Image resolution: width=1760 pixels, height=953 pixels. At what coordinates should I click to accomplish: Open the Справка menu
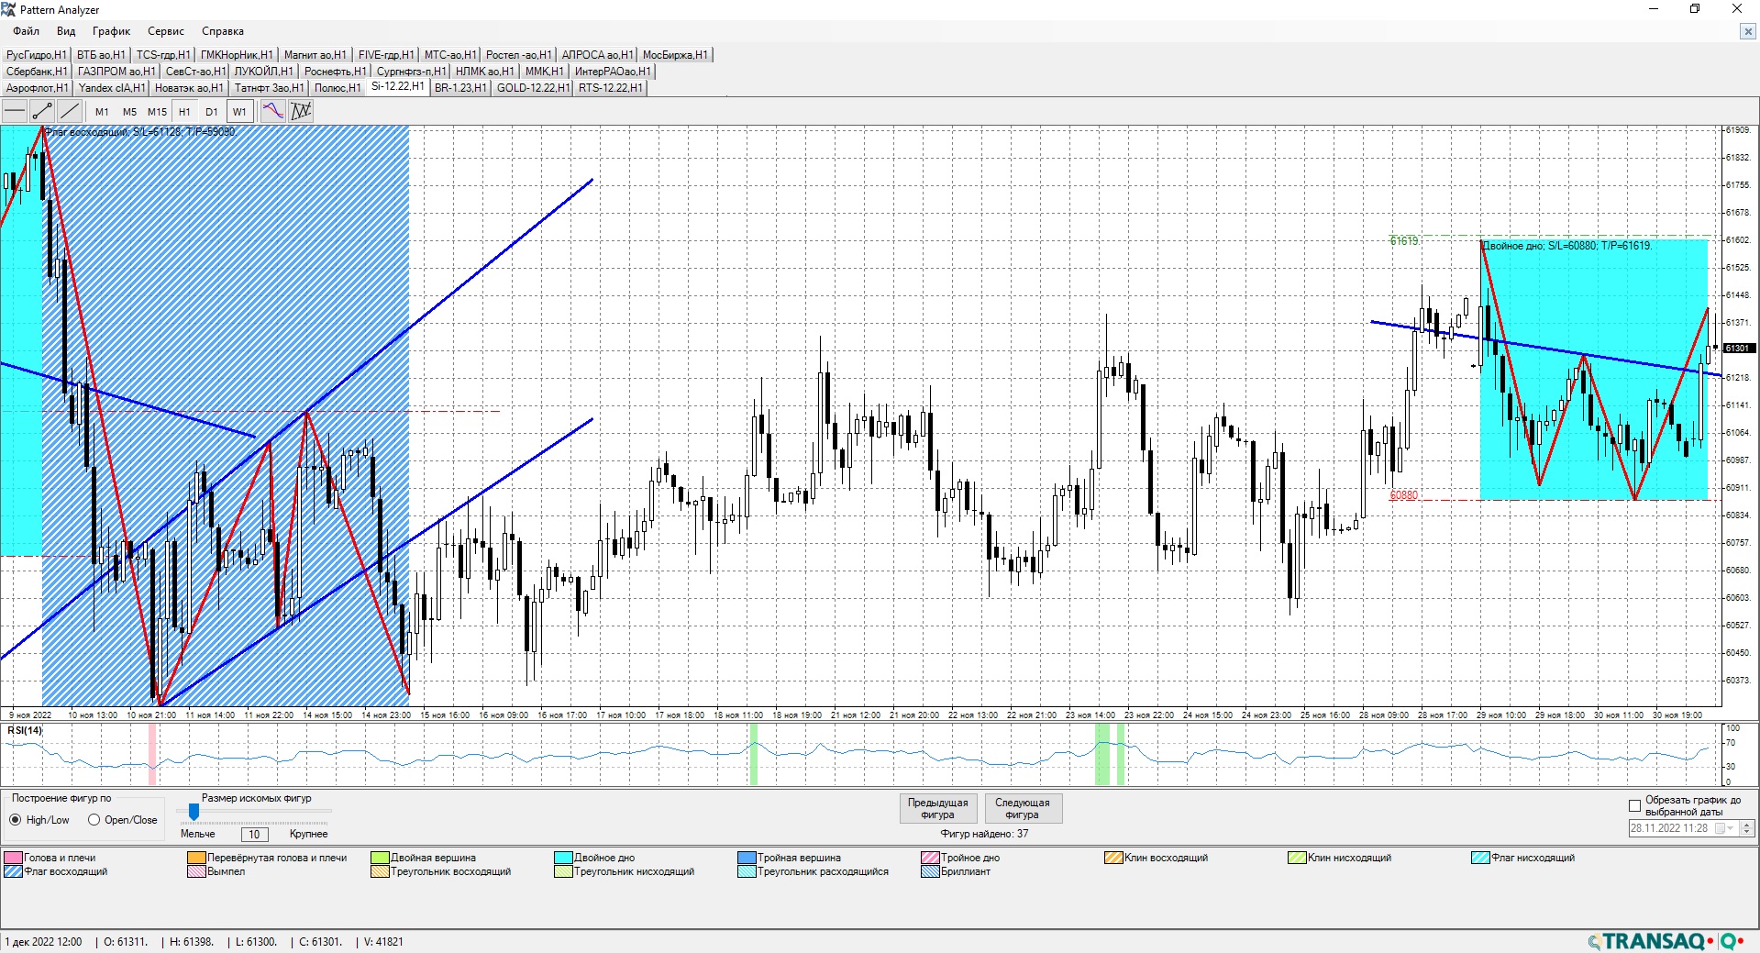pyautogui.click(x=223, y=31)
